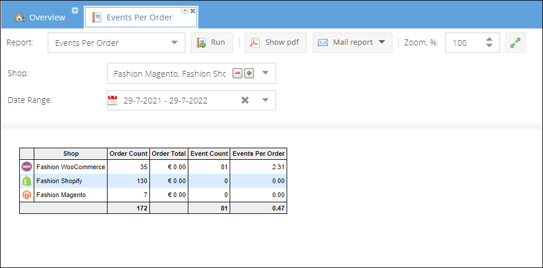543x268 pixels.
Task: Click order count 130 for Shopify
Action: click(x=142, y=181)
